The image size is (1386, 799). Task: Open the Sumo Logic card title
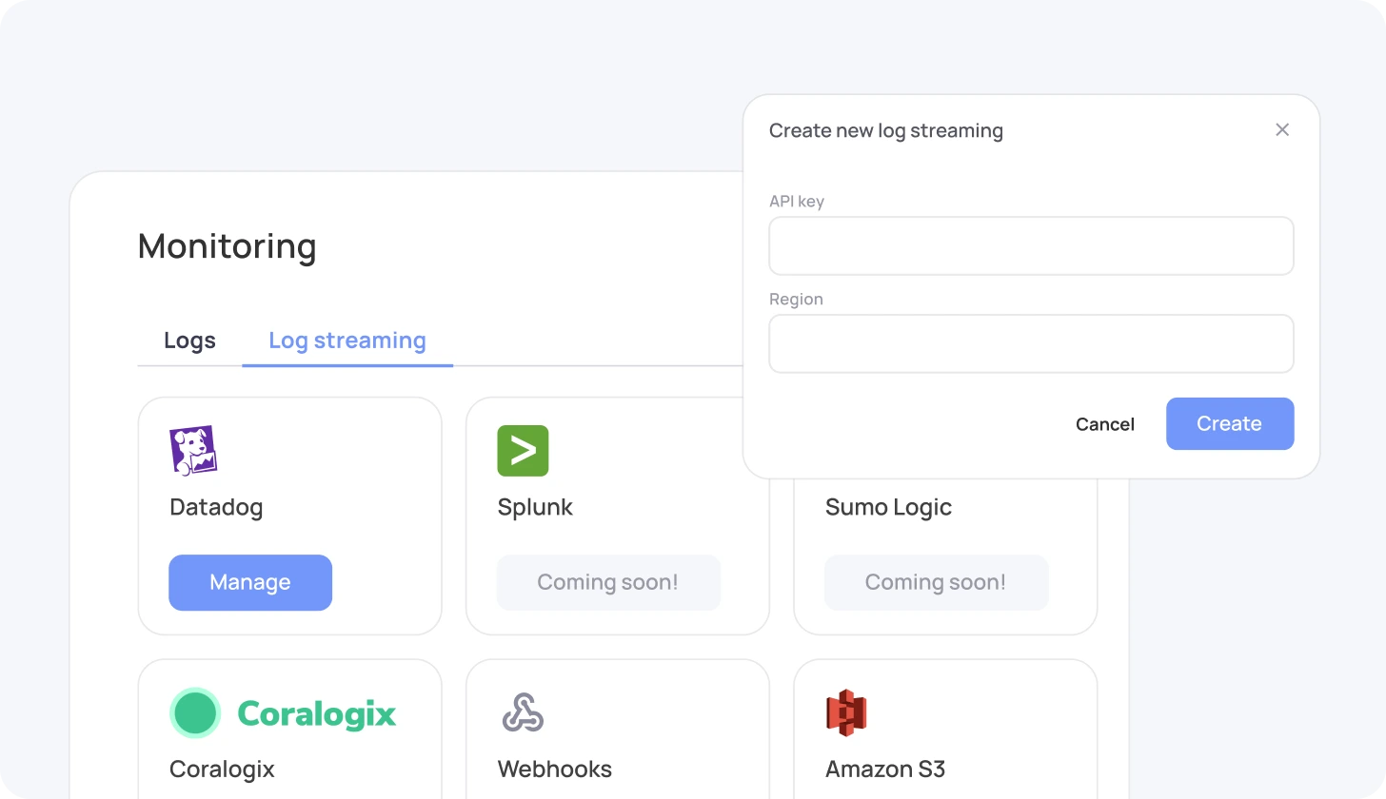888,507
